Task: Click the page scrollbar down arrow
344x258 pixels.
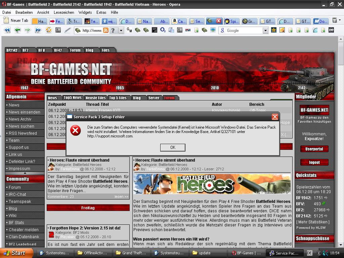Action: point(341,245)
